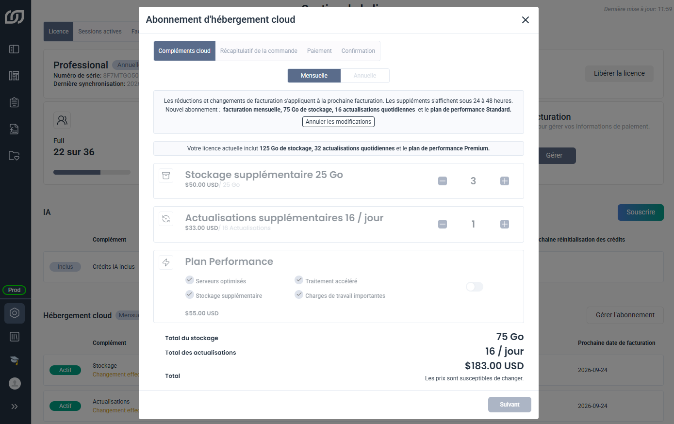Go to the Paiement step tab
This screenshot has height=424, width=674.
coord(319,51)
